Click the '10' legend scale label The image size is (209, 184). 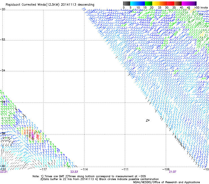click(x=138, y=7)
